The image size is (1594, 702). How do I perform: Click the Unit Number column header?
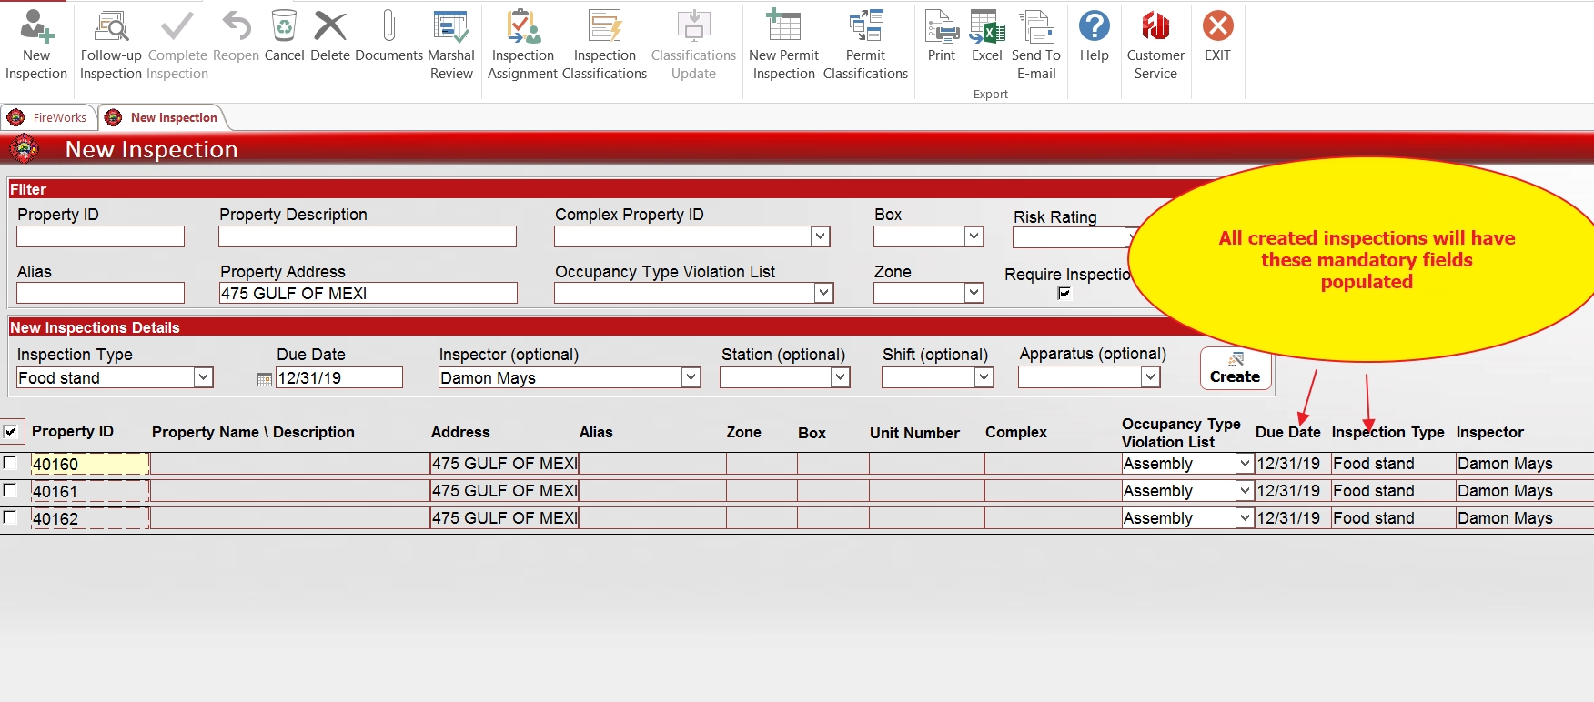coord(914,433)
